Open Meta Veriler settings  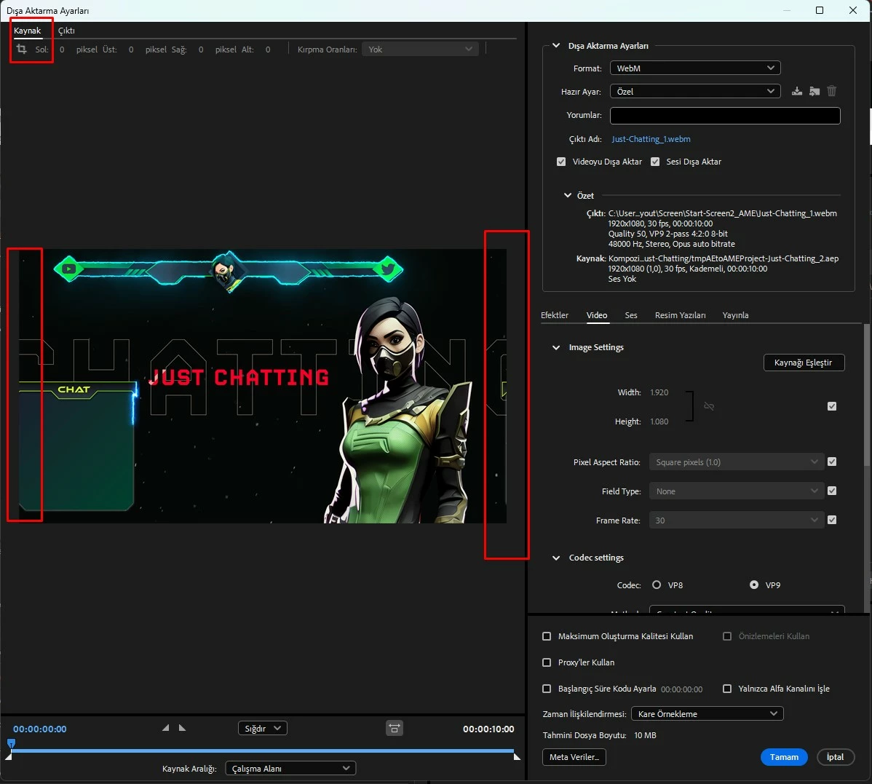tap(574, 757)
